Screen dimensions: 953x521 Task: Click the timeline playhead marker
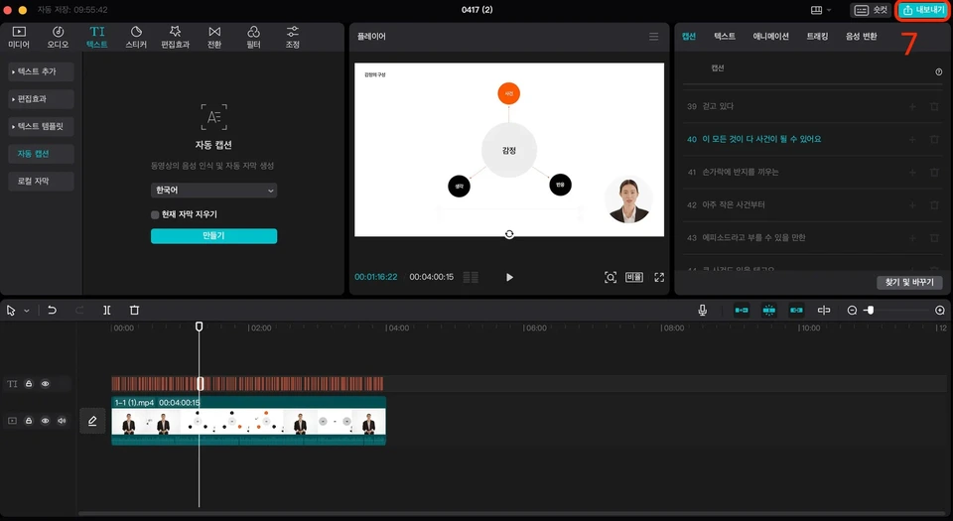pos(199,326)
